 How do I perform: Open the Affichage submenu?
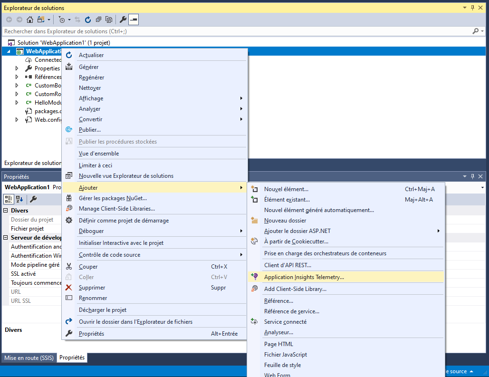[x=91, y=98]
